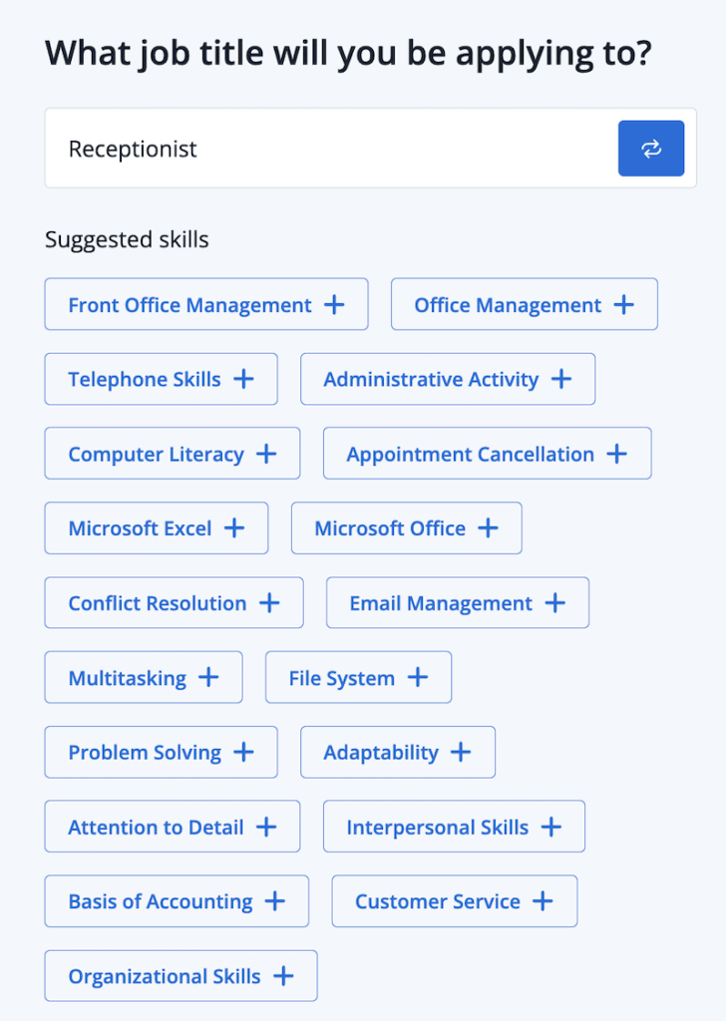Click the plus icon on Administrative Activity
The image size is (726, 1021).
coord(561,379)
